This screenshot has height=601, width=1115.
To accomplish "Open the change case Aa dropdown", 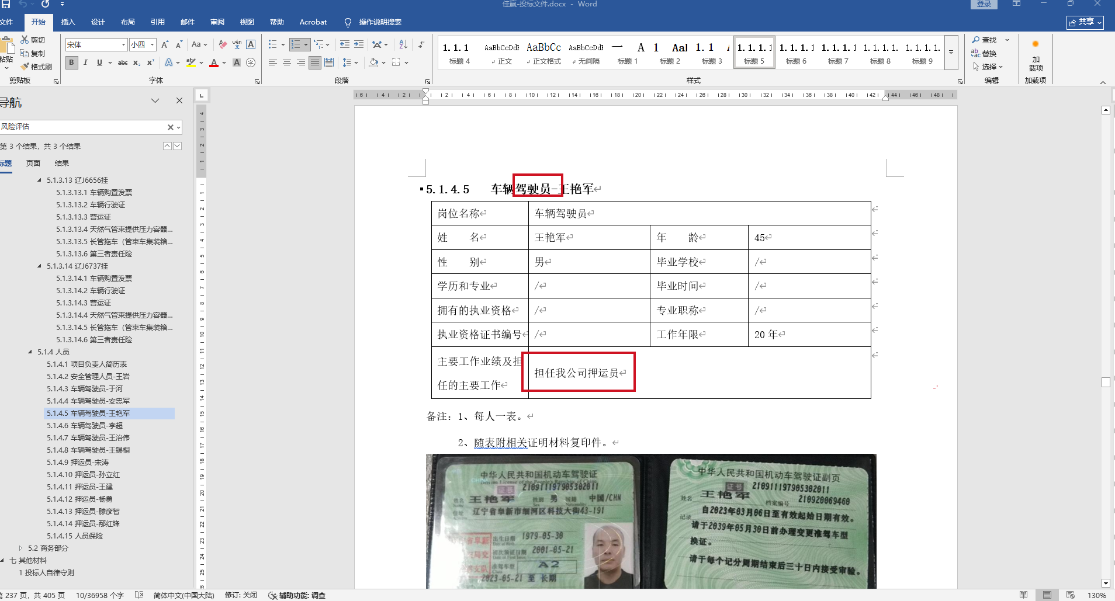I will [199, 44].
